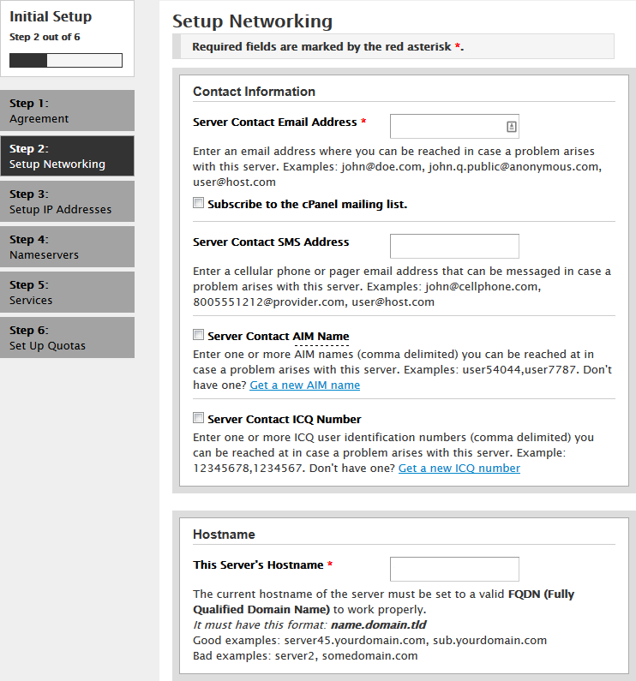The image size is (636, 681).
Task: Click the Good examples hostname line
Action: (x=370, y=641)
